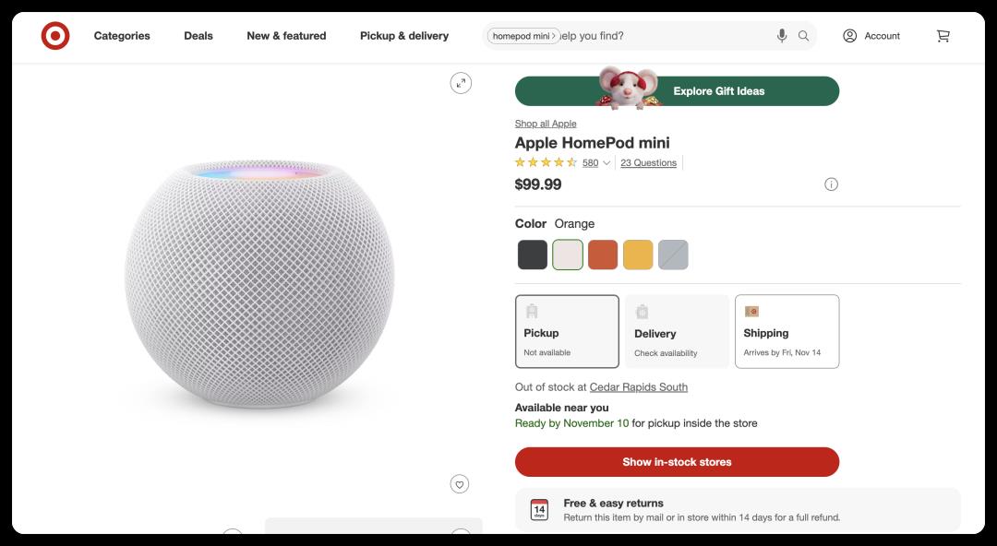Click the price info icon
The image size is (997, 546).
831,184
